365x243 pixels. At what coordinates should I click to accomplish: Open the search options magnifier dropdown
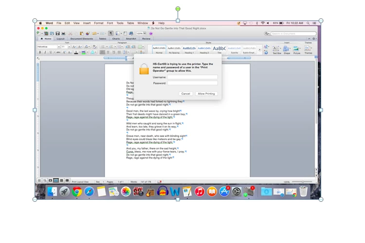point(267,34)
